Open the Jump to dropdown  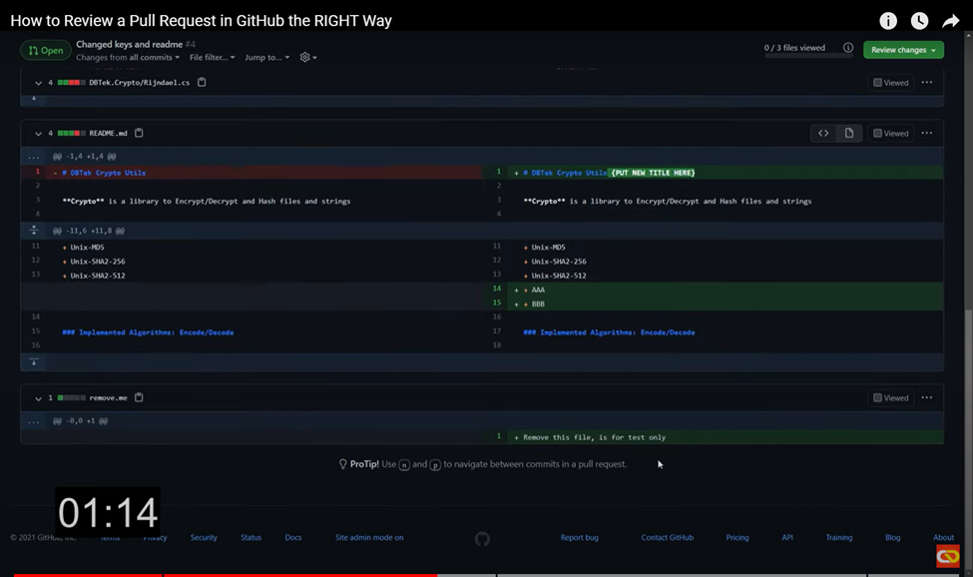click(266, 57)
